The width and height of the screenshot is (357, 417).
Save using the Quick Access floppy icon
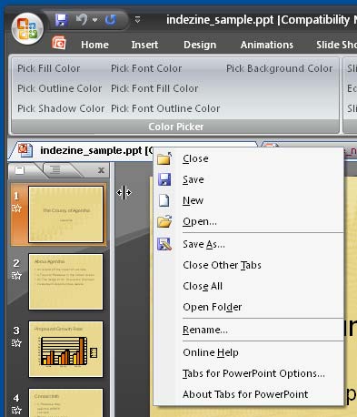pos(62,20)
